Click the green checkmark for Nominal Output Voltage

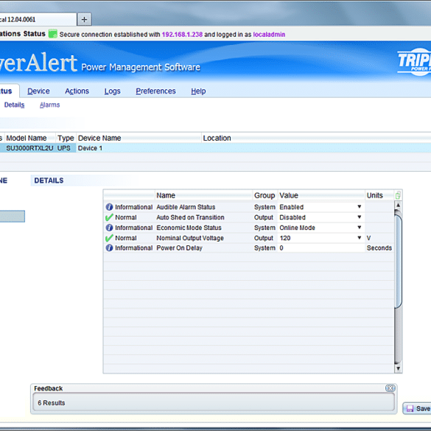(109, 238)
